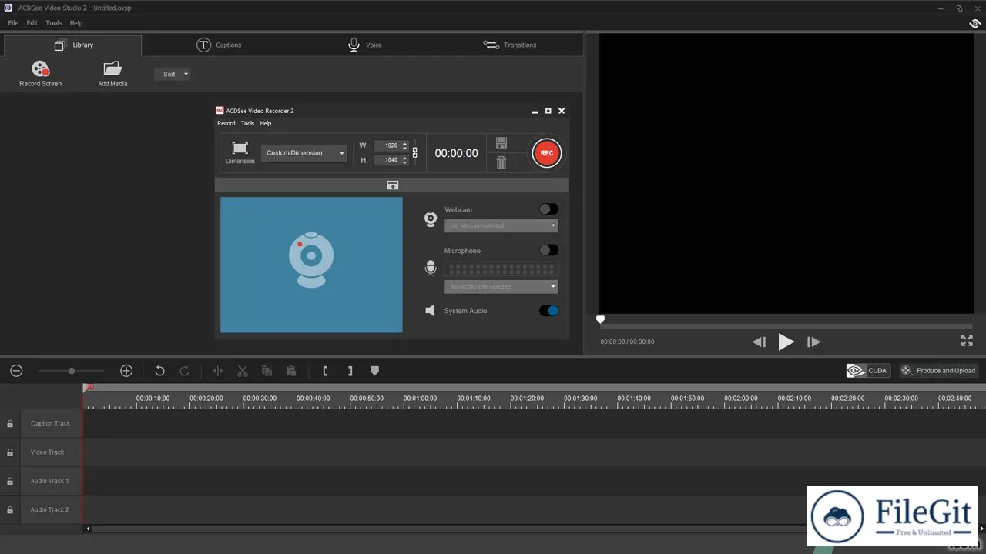Click the Cut scissors icon
This screenshot has width=986, height=554.
[x=243, y=371]
